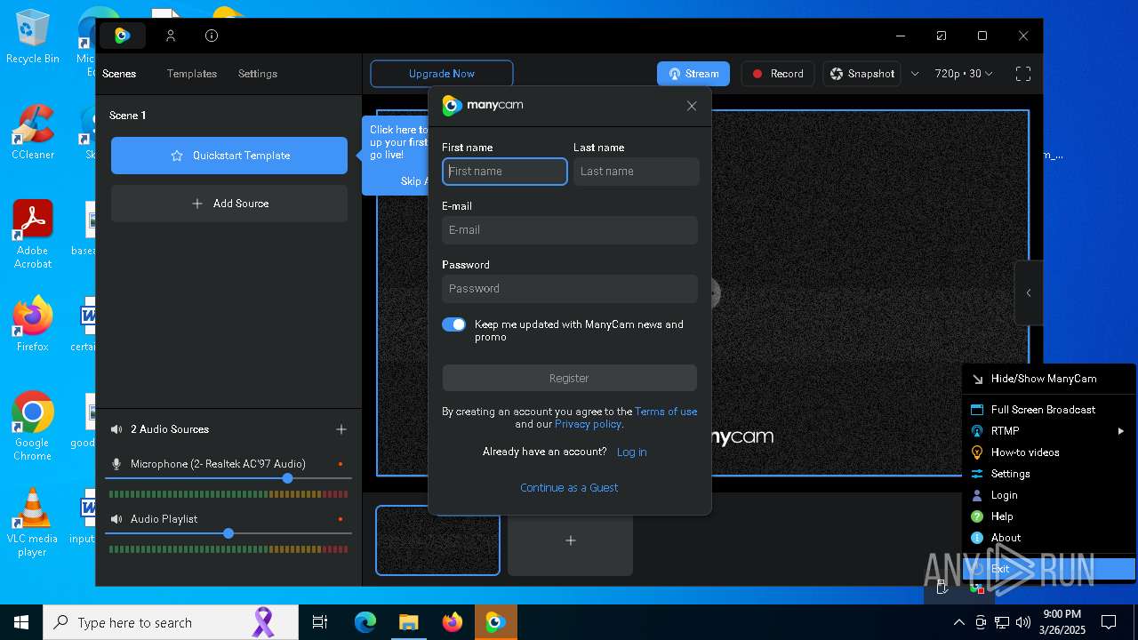Mute the Audio Playlist speaker icon
1138x640 pixels.
pyautogui.click(x=116, y=519)
